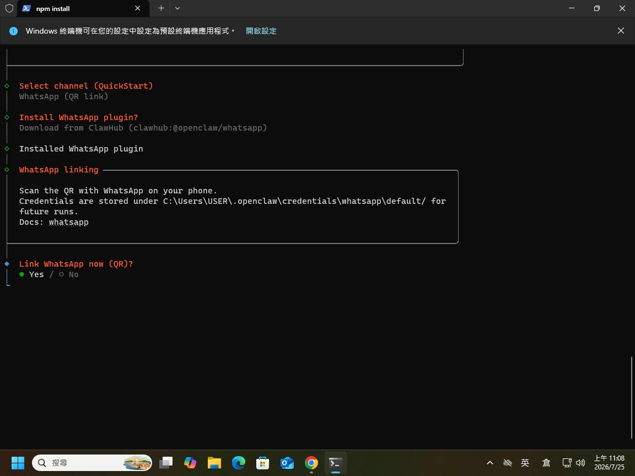Open the Windows Start menu
Viewport: 635px width, 476px height.
click(18, 463)
